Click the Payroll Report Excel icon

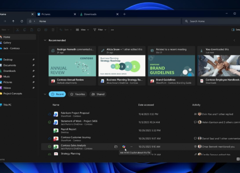click(x=56, y=130)
